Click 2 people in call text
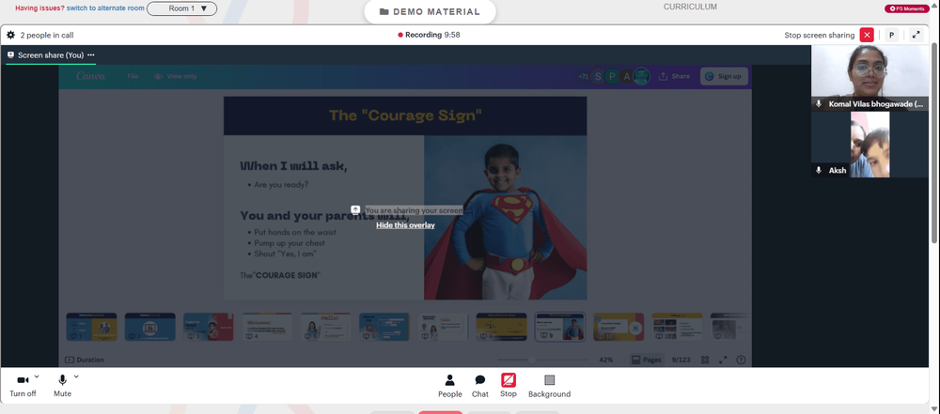 coord(47,36)
